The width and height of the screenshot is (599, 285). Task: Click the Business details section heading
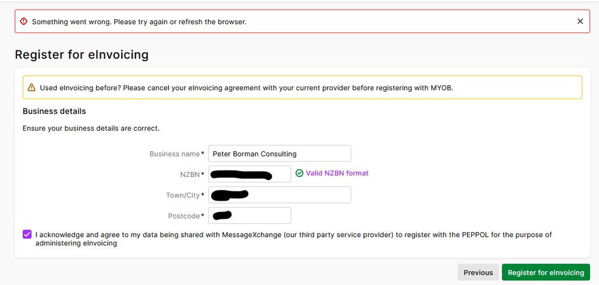coord(54,111)
